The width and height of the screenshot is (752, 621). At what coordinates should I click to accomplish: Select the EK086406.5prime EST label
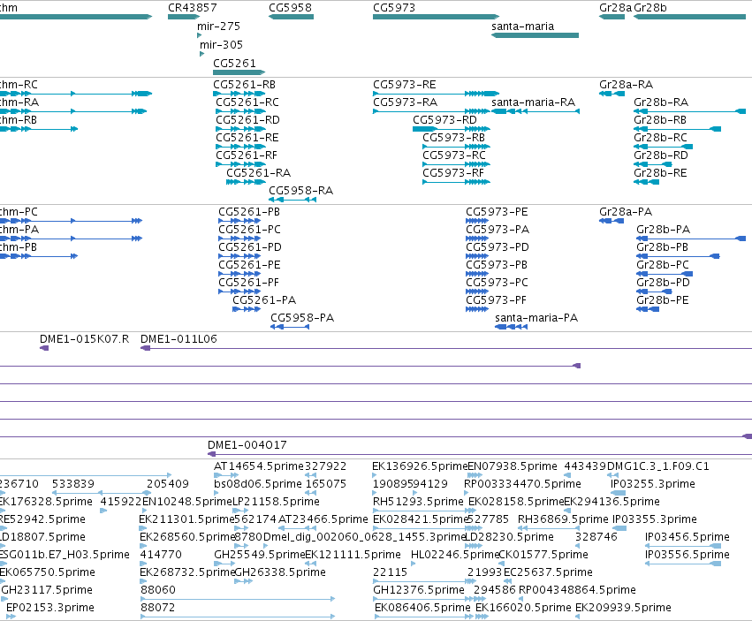pos(423,608)
